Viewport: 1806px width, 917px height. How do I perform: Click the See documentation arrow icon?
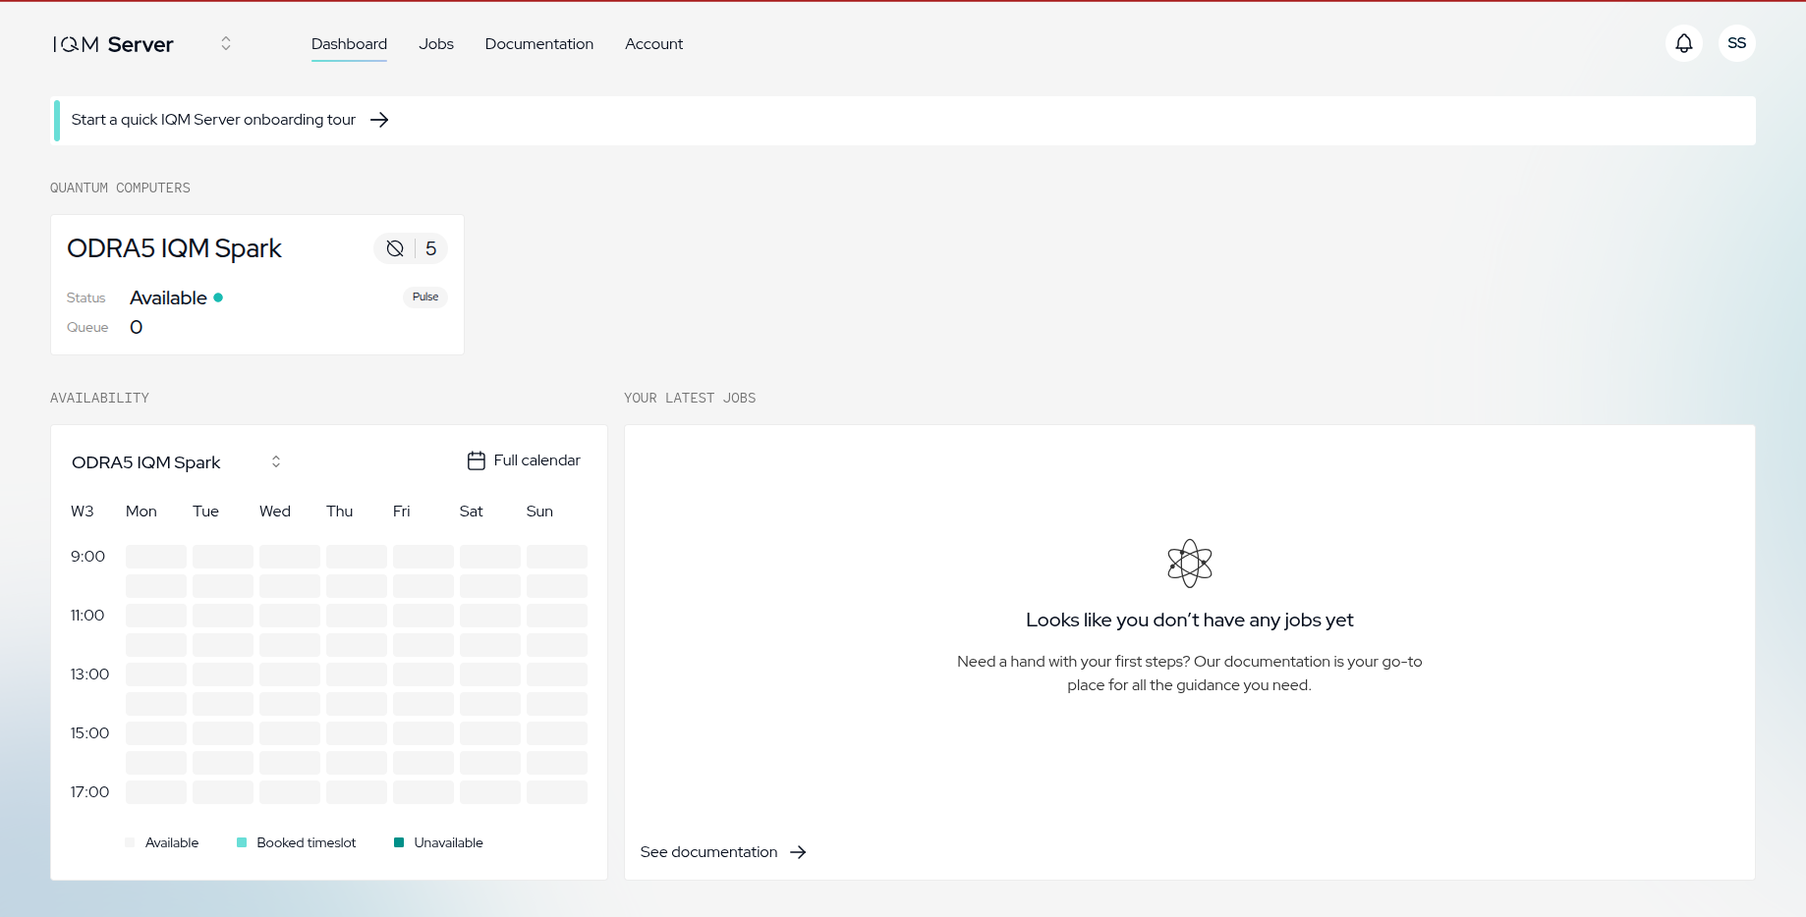pyautogui.click(x=797, y=852)
